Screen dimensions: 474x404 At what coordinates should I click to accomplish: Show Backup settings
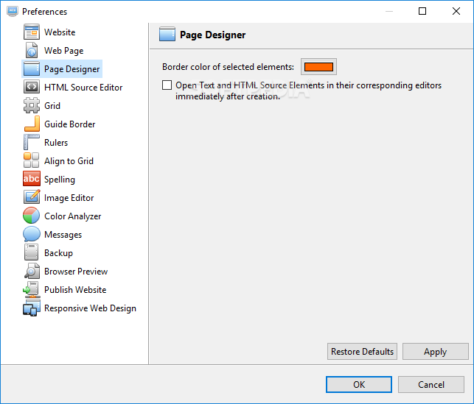click(59, 253)
